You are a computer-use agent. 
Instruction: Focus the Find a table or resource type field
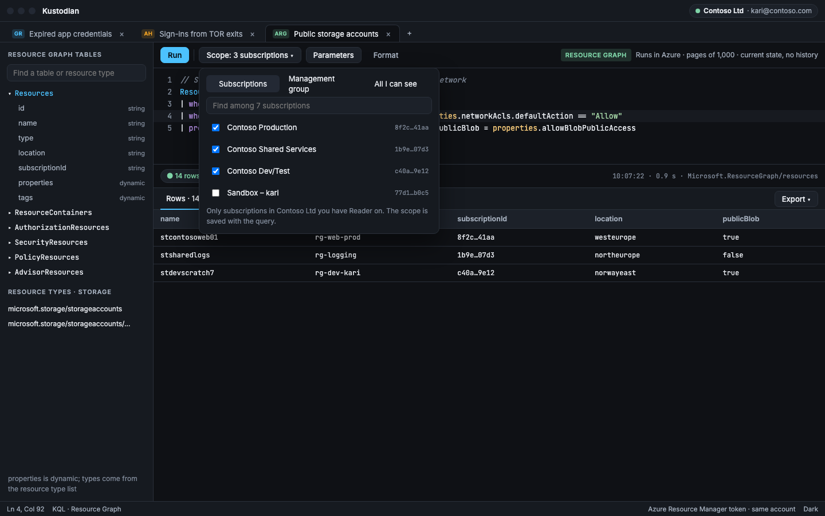tap(76, 73)
